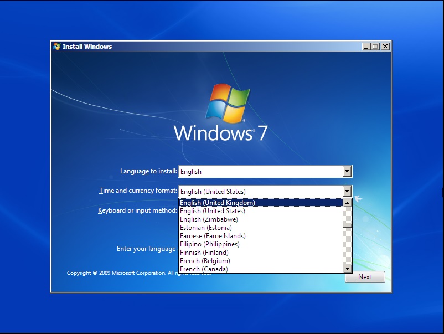The width and height of the screenshot is (444, 334).
Task: Select French (Belgium) list entry
Action: pyautogui.click(x=261, y=261)
